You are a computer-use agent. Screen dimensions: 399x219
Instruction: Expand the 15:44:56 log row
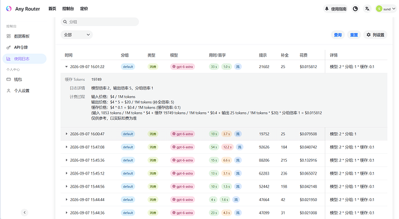coord(66,187)
